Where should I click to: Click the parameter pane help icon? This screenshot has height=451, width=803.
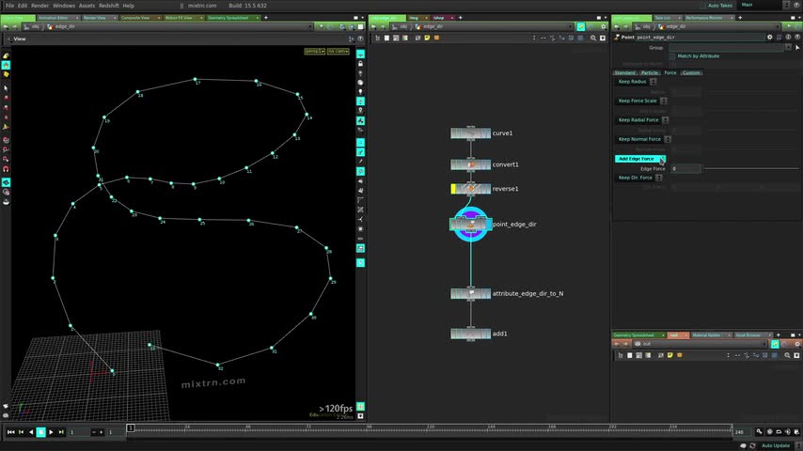pyautogui.click(x=797, y=37)
